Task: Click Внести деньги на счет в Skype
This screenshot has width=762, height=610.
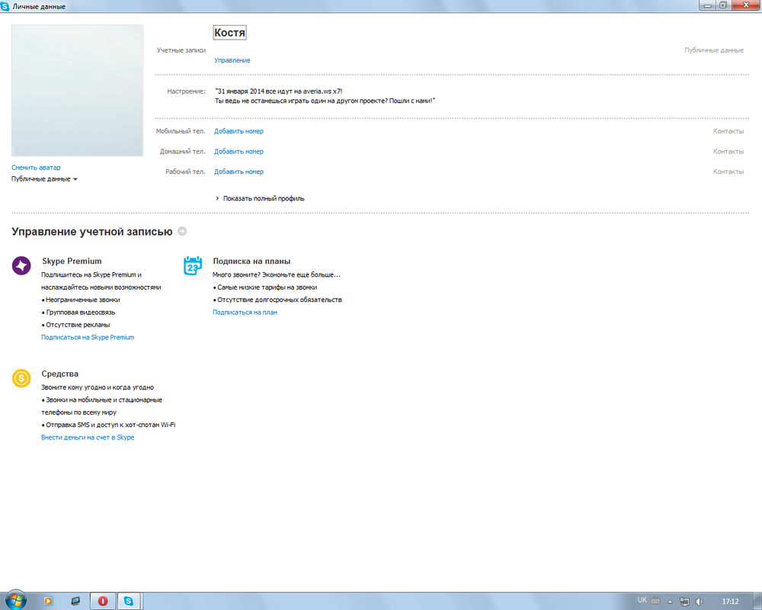Action: [88, 438]
